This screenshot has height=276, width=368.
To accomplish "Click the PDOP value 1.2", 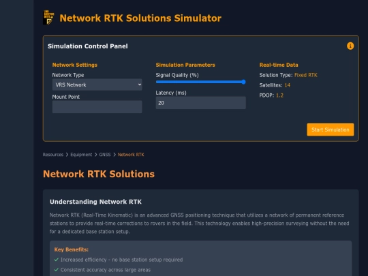I will [279, 95].
